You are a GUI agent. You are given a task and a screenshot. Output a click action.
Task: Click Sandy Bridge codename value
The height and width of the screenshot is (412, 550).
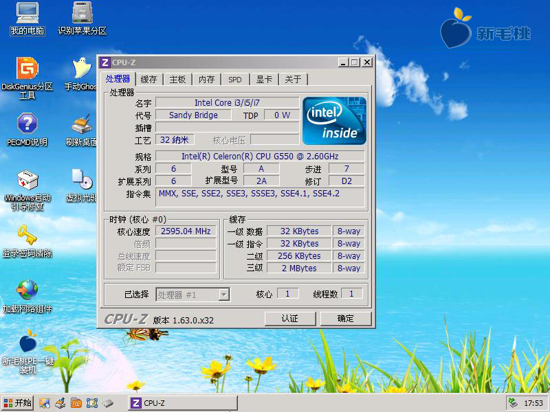pos(193,115)
